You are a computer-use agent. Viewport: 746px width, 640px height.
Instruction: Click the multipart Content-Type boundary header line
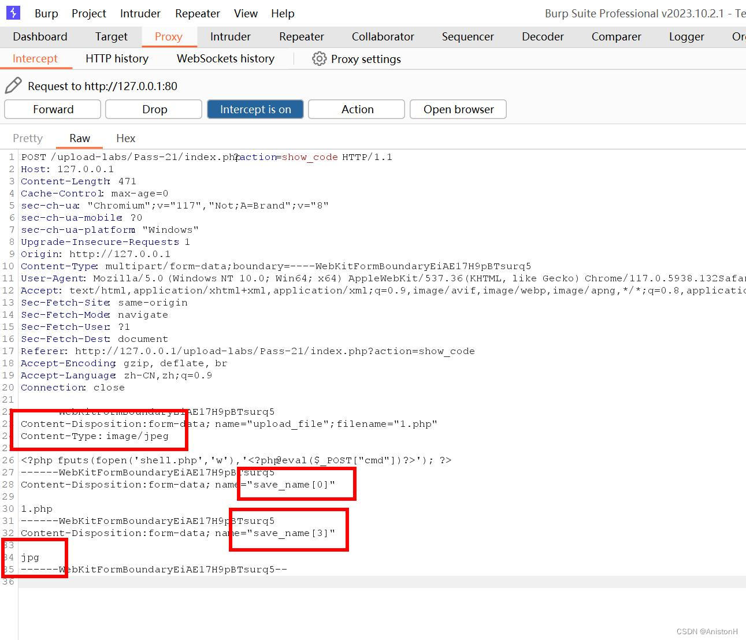coord(276,266)
